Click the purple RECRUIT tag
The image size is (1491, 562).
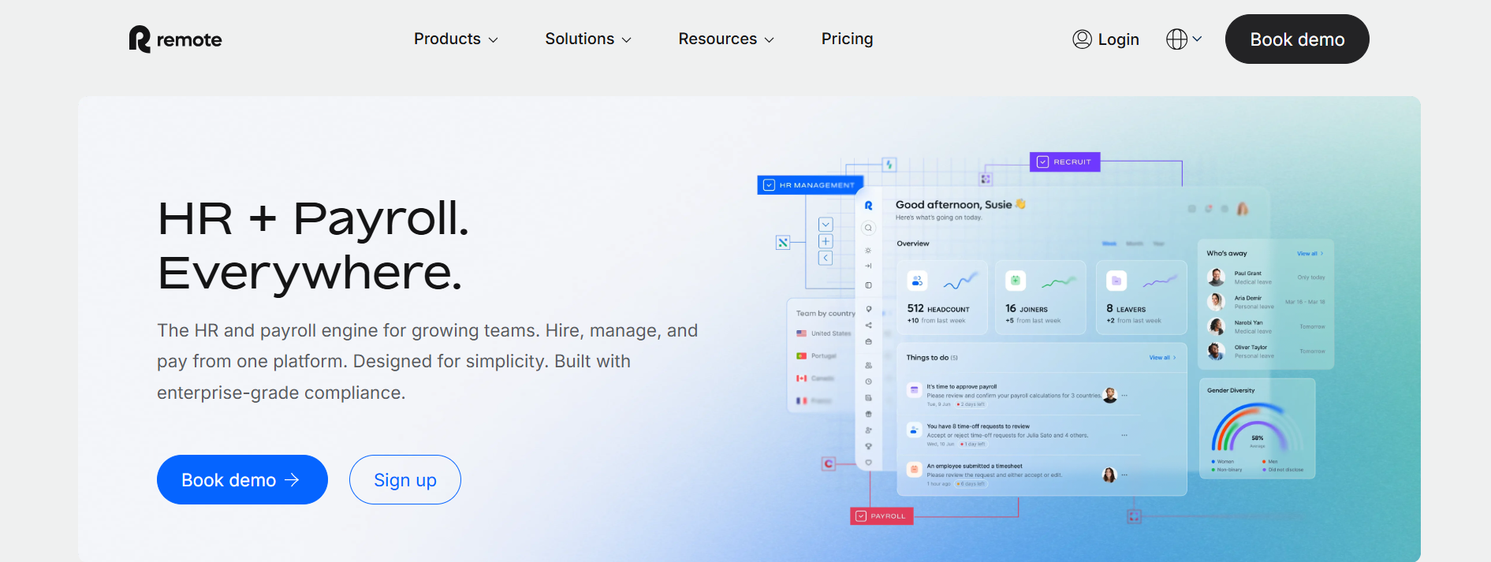(1064, 162)
